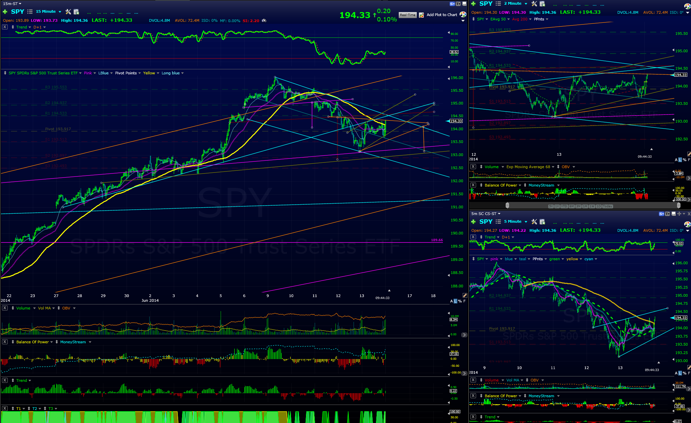Click the save icon in the 5m SC CS-ST header
This screenshot has height=423, width=691.
pyautogui.click(x=674, y=214)
